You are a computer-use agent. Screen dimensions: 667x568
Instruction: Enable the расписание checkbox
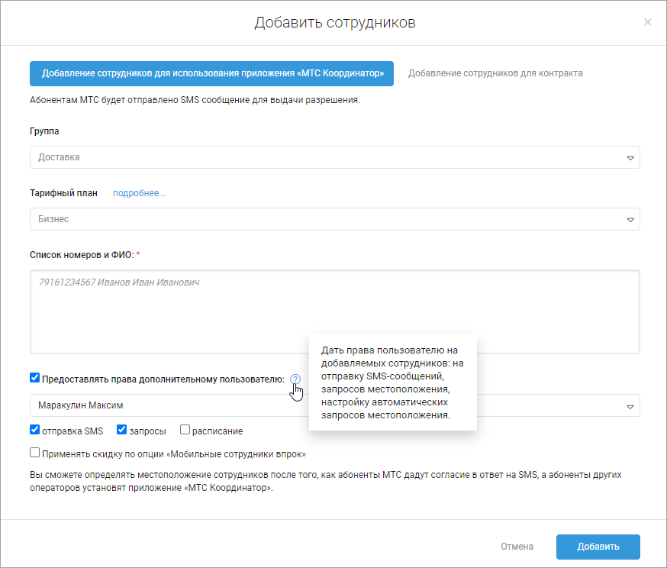(185, 430)
